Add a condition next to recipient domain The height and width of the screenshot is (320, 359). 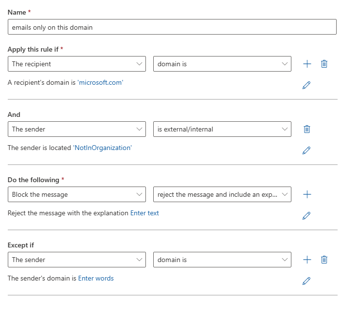(307, 64)
